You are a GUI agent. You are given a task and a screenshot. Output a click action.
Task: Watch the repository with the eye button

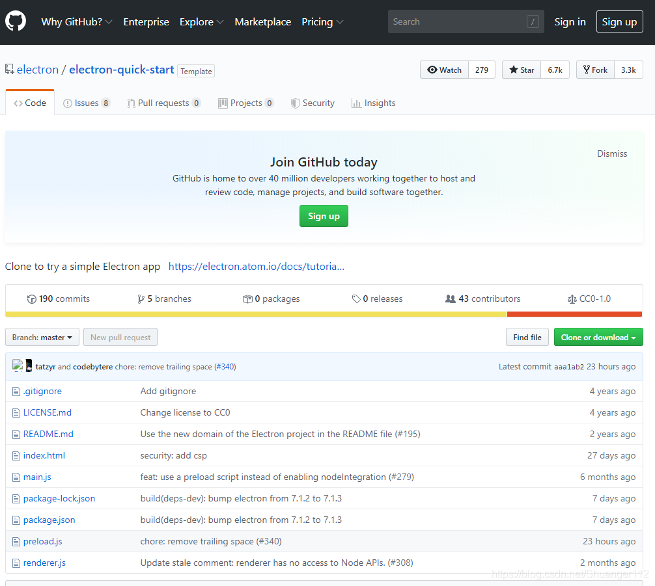(x=445, y=70)
